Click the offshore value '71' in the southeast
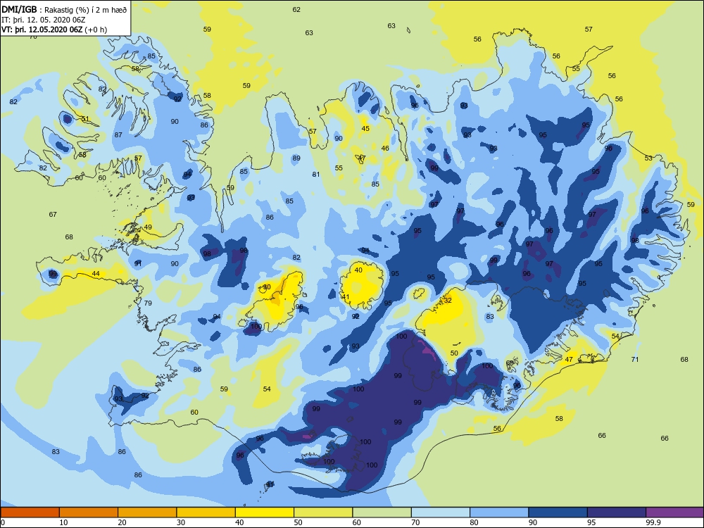 pyautogui.click(x=635, y=359)
